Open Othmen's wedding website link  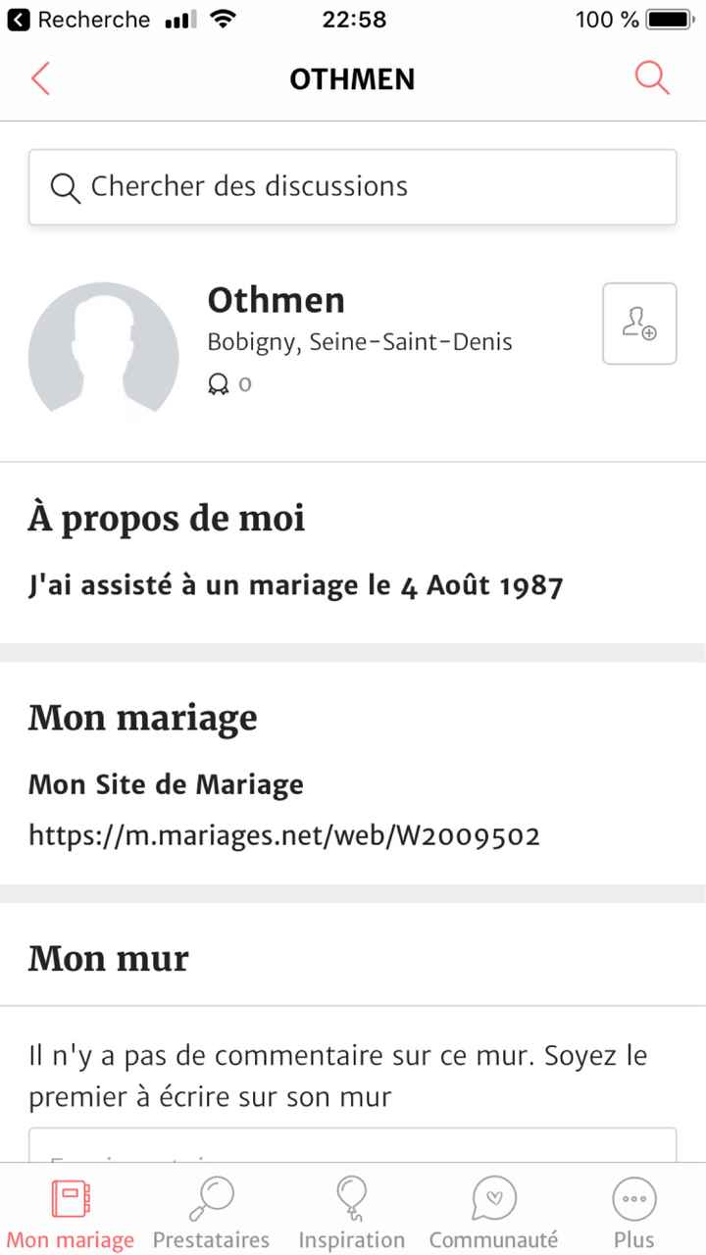284,835
